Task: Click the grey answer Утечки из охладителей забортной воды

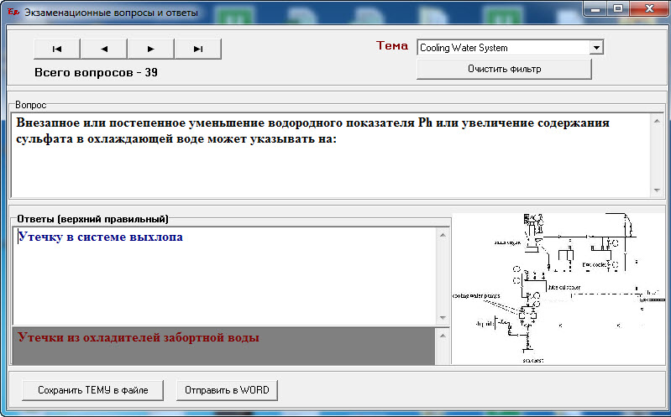Action: (x=139, y=337)
